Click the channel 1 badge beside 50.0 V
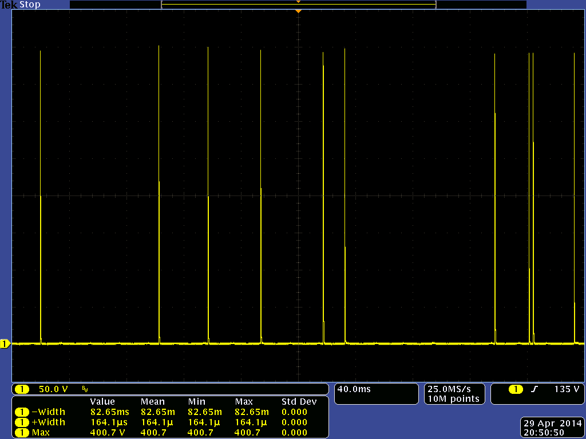586x439 pixels. pos(22,389)
